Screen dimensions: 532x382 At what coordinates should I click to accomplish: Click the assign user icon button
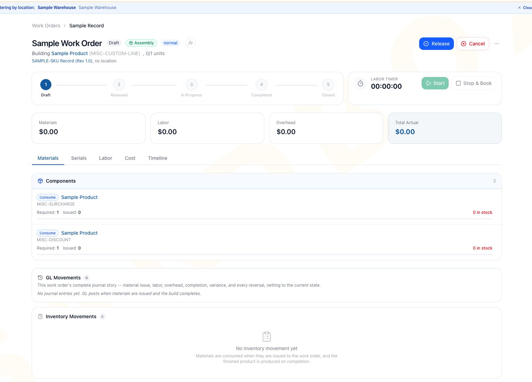point(190,43)
